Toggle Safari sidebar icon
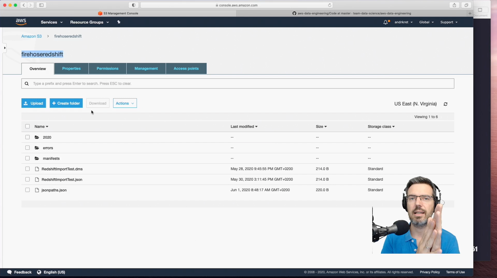This screenshot has height=278, width=497. (41, 5)
